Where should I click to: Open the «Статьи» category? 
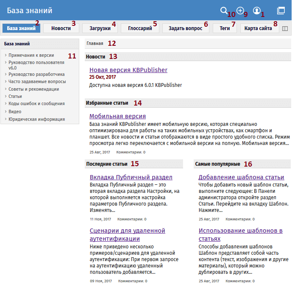pyautogui.click(x=15, y=97)
